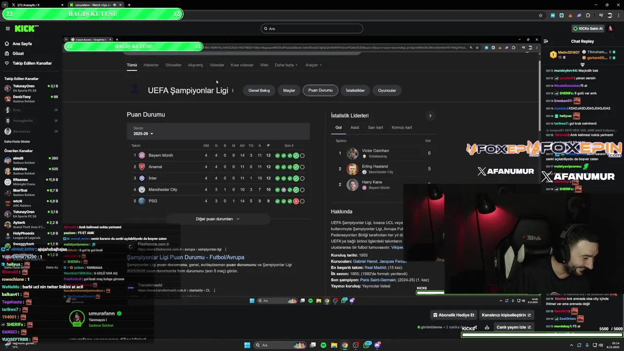Open the Kick user avatar menu

611,29
